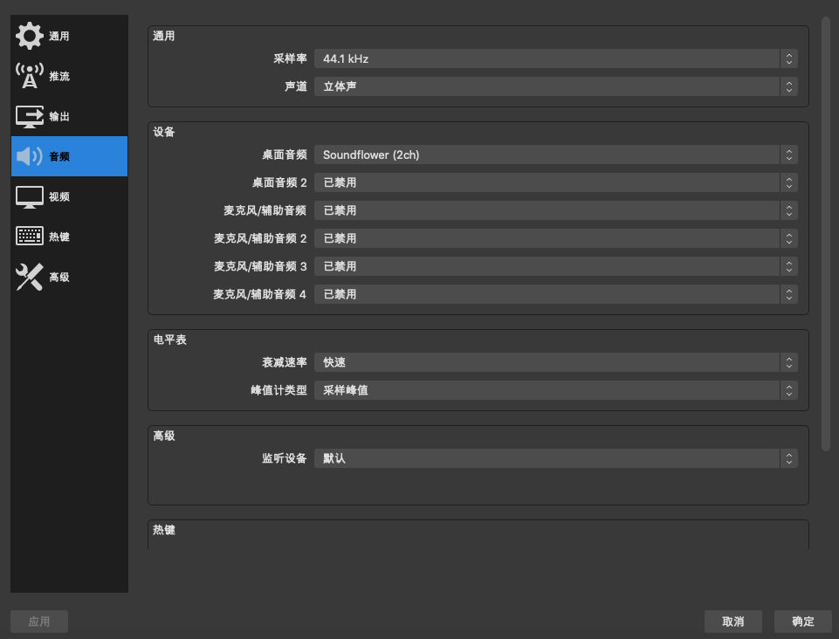Viewport: 839px width, 639px height.
Task: Click the 通用 group heading in content area
Action: click(164, 36)
